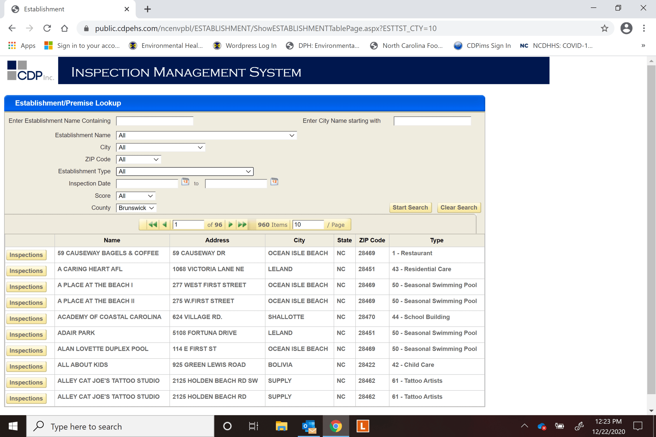Expand the Establishment Name dropdown

click(x=206, y=135)
